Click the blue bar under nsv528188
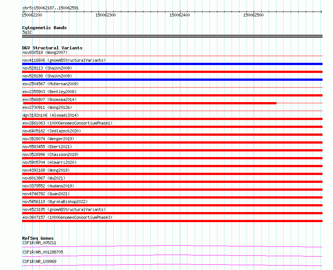Image resolution: width=333 pixels, height=270 pixels. (172, 80)
